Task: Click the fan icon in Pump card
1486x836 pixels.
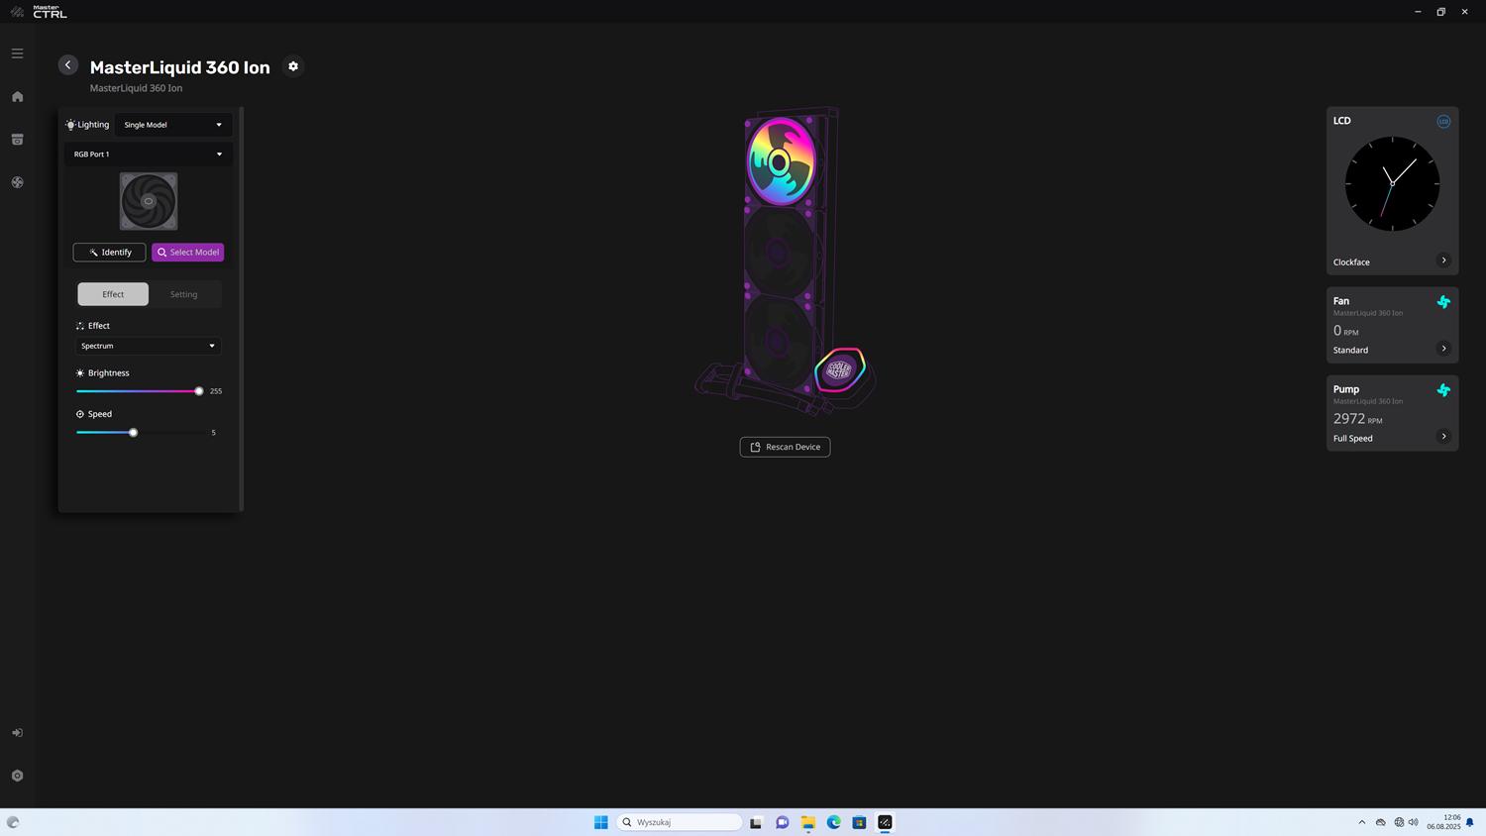Action: coord(1443,390)
